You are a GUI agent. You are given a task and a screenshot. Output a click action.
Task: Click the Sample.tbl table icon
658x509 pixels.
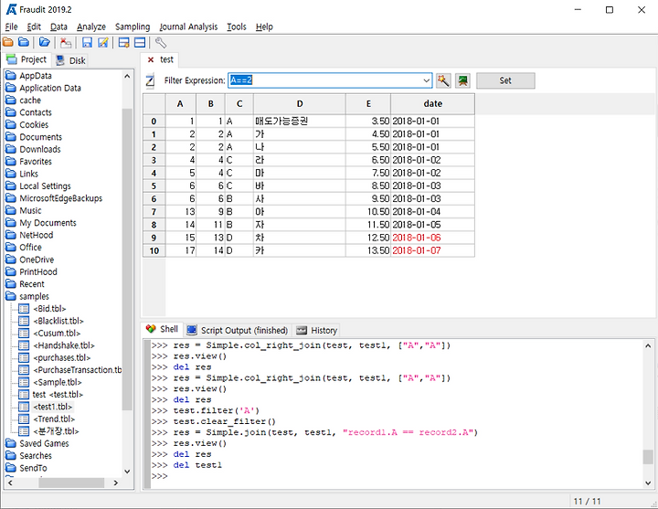click(x=24, y=382)
